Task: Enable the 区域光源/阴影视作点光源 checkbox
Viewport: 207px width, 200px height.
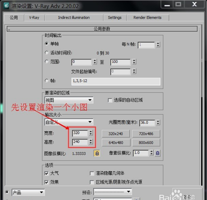Action: (x=92, y=182)
